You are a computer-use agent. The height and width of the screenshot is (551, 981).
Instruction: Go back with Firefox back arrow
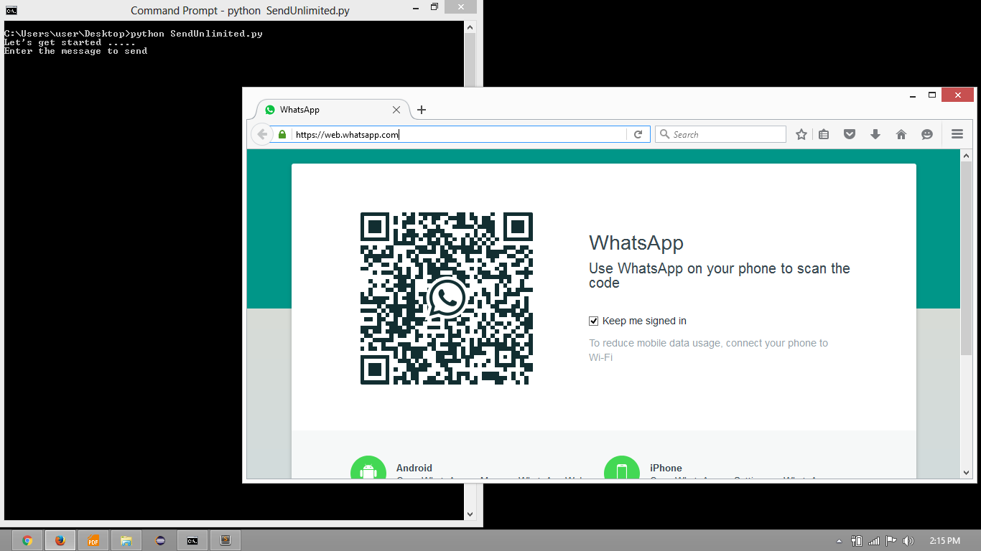[x=262, y=134]
